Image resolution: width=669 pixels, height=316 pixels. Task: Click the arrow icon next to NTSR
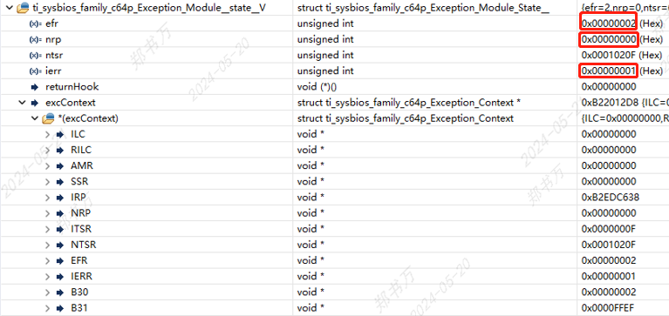59,245
